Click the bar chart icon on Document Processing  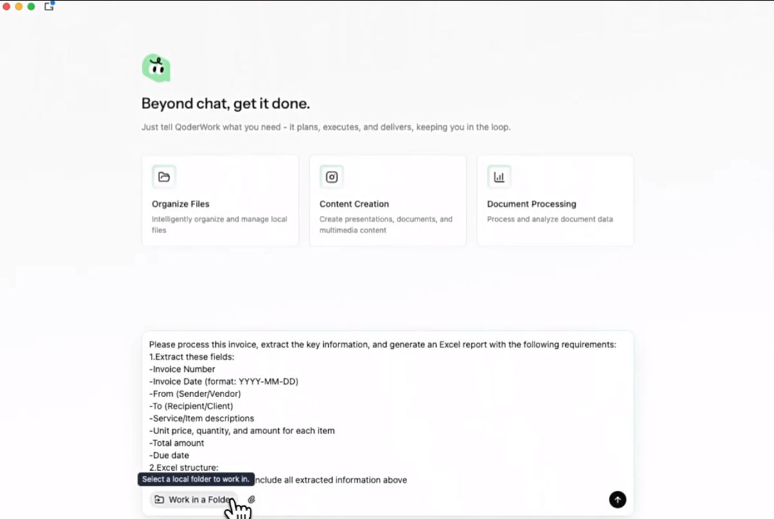point(499,177)
